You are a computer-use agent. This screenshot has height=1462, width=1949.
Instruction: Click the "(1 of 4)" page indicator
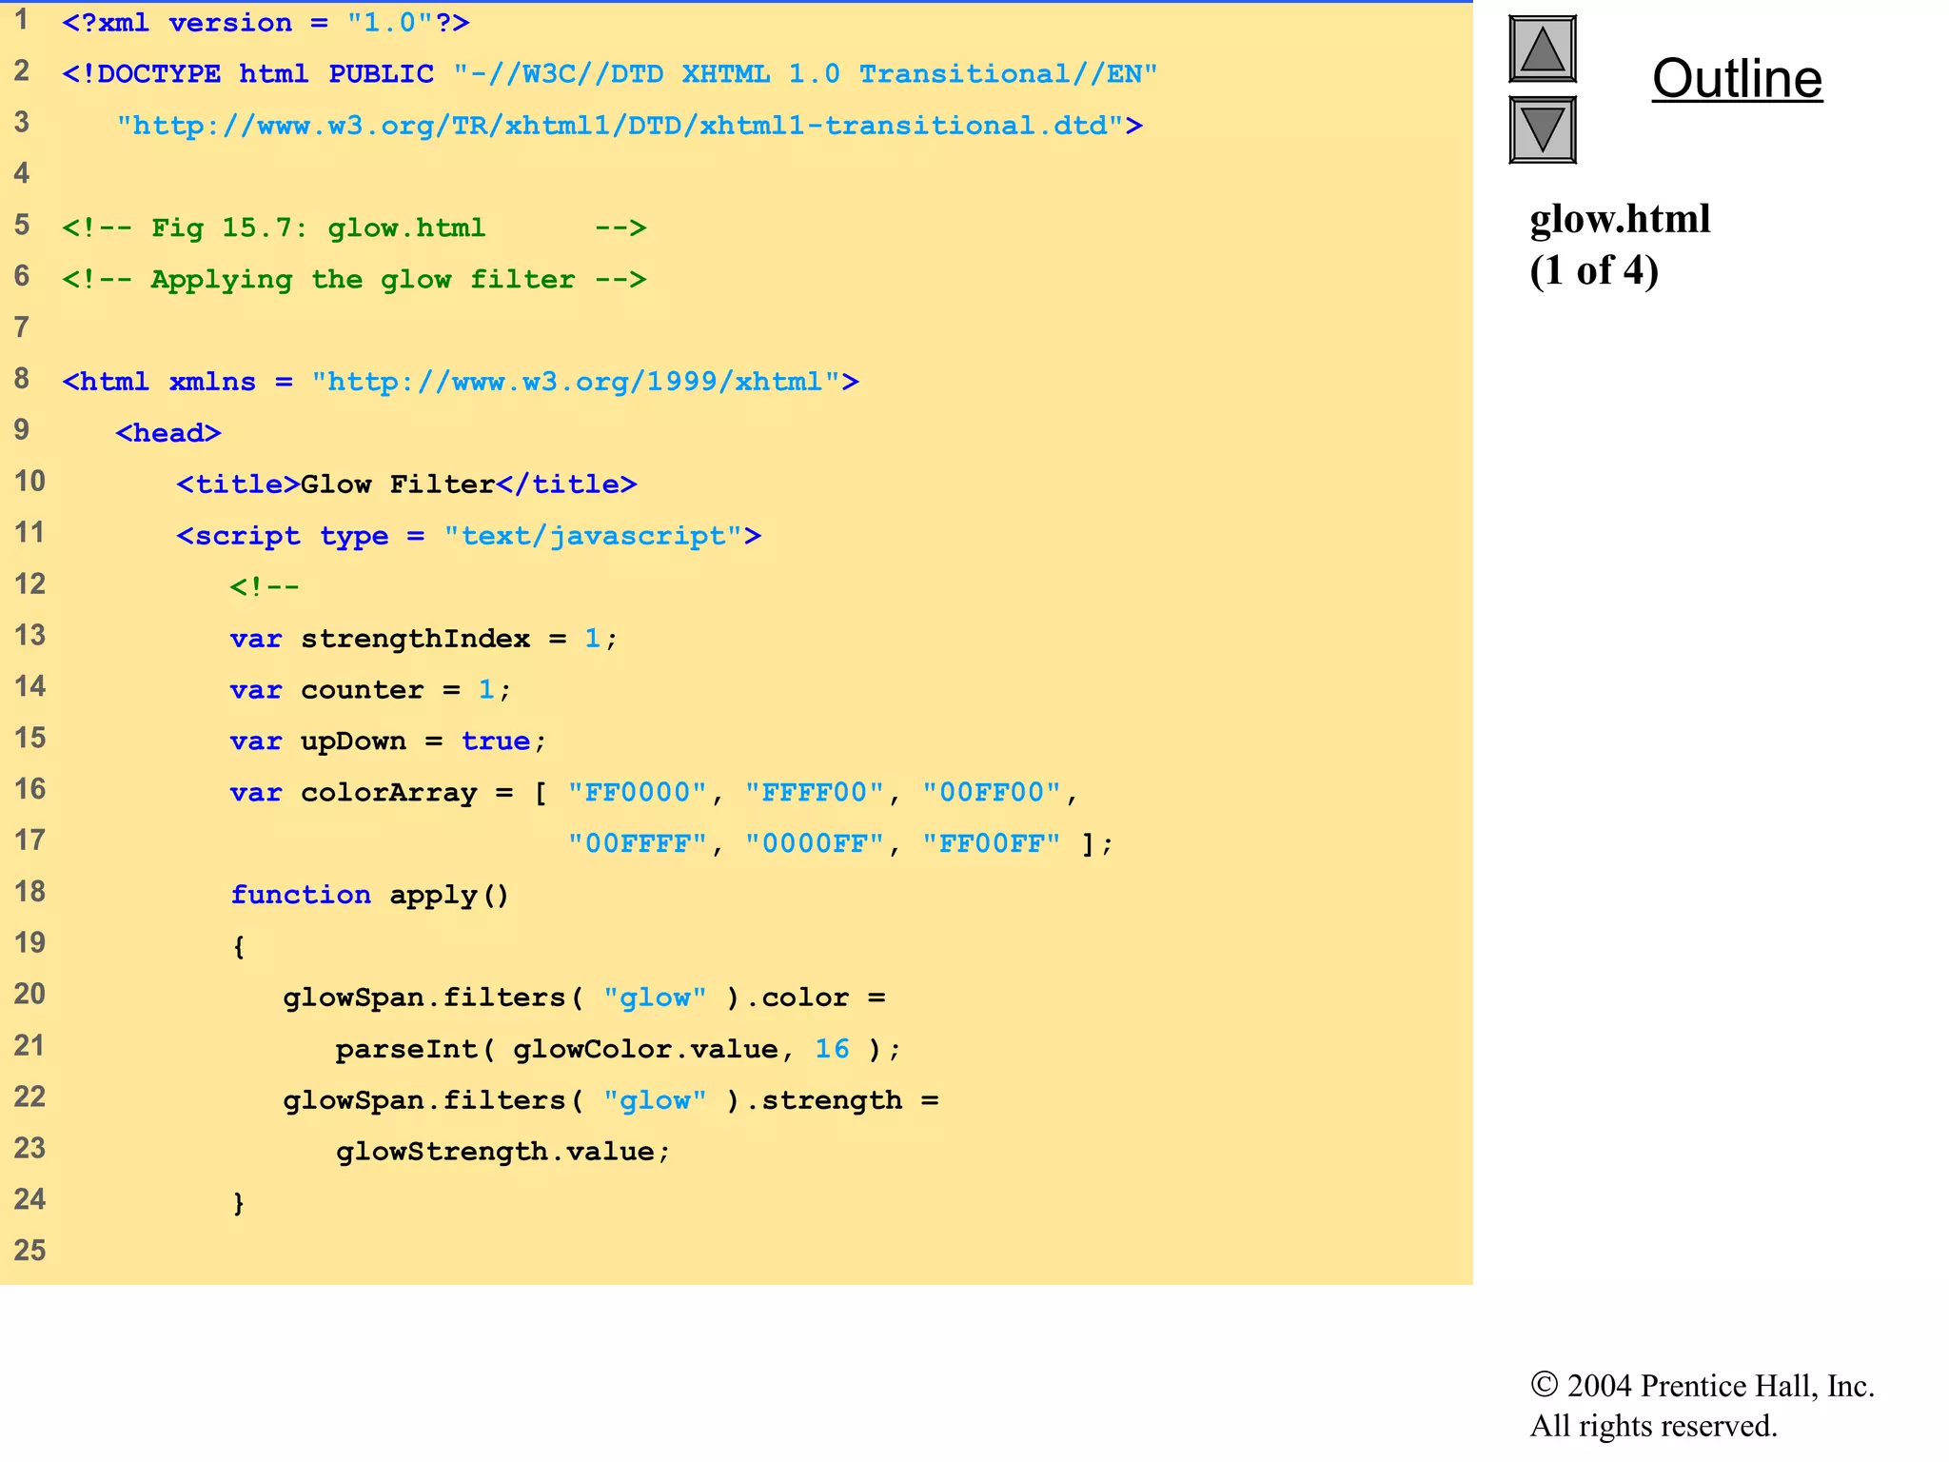pos(1594,271)
